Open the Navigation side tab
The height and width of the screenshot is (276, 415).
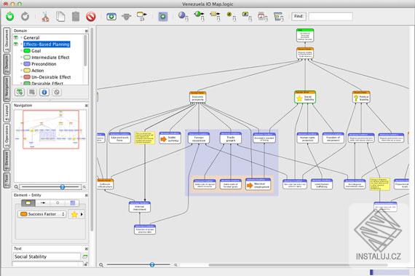(x=7, y=89)
